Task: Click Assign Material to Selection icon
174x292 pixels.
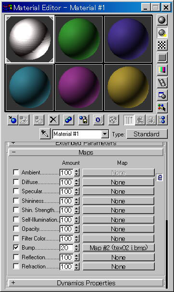Action: 39,120
